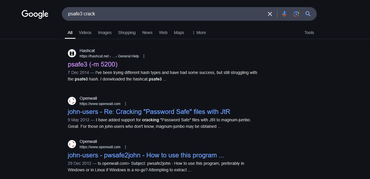The image size is (370, 179).
Task: Submit search with magnifier icon
Action: (x=308, y=14)
